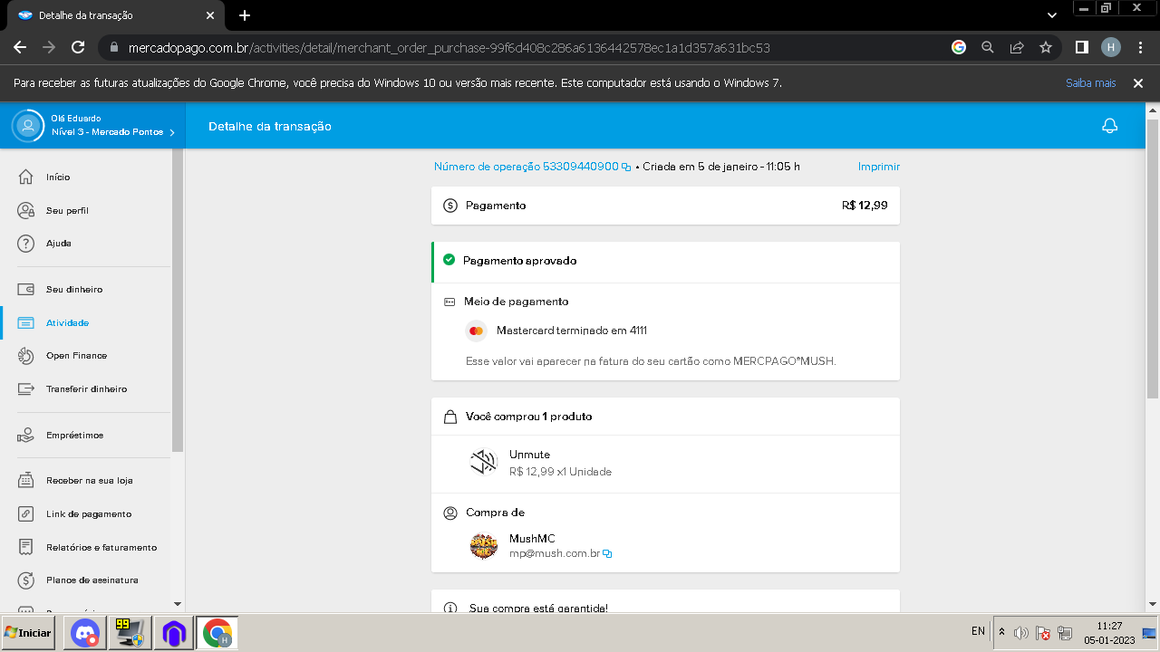This screenshot has width=1160, height=652.
Task: Click the EN language indicator
Action: [x=978, y=631]
